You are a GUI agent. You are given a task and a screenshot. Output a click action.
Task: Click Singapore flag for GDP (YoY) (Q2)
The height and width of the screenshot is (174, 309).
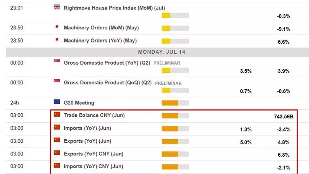click(x=57, y=62)
